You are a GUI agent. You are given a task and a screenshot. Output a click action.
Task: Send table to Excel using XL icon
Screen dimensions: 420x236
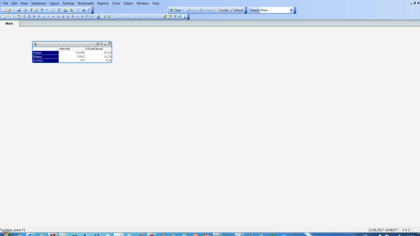coord(101,44)
